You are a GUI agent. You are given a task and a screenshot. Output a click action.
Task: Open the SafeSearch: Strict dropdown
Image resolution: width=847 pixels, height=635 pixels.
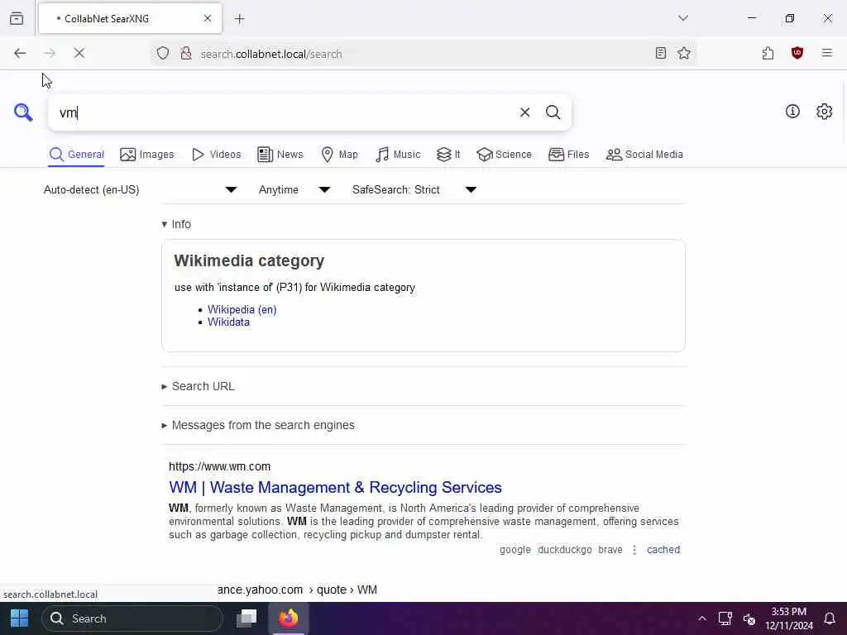pyautogui.click(x=414, y=189)
